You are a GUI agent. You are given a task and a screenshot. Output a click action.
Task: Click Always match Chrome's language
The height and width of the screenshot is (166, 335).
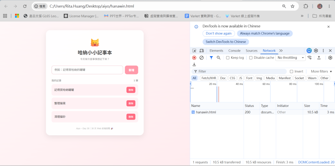coord(265,34)
